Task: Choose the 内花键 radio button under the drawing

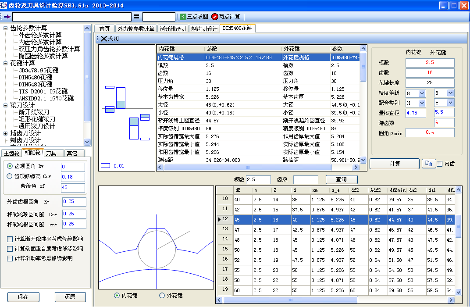Action: [117, 296]
